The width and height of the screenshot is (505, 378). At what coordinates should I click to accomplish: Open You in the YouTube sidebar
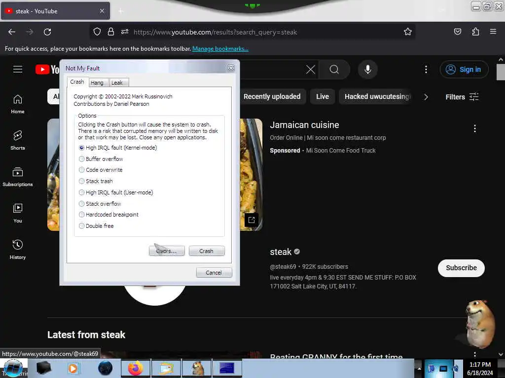point(18,214)
